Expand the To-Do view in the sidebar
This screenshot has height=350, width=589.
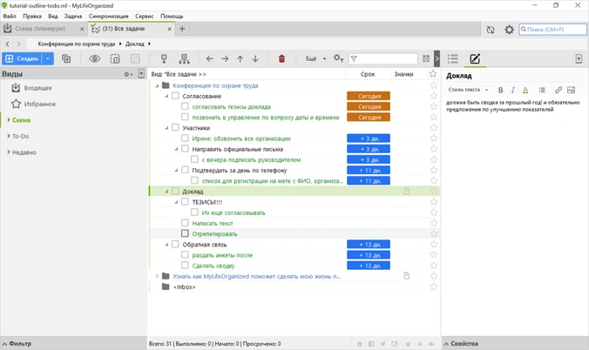click(x=9, y=136)
